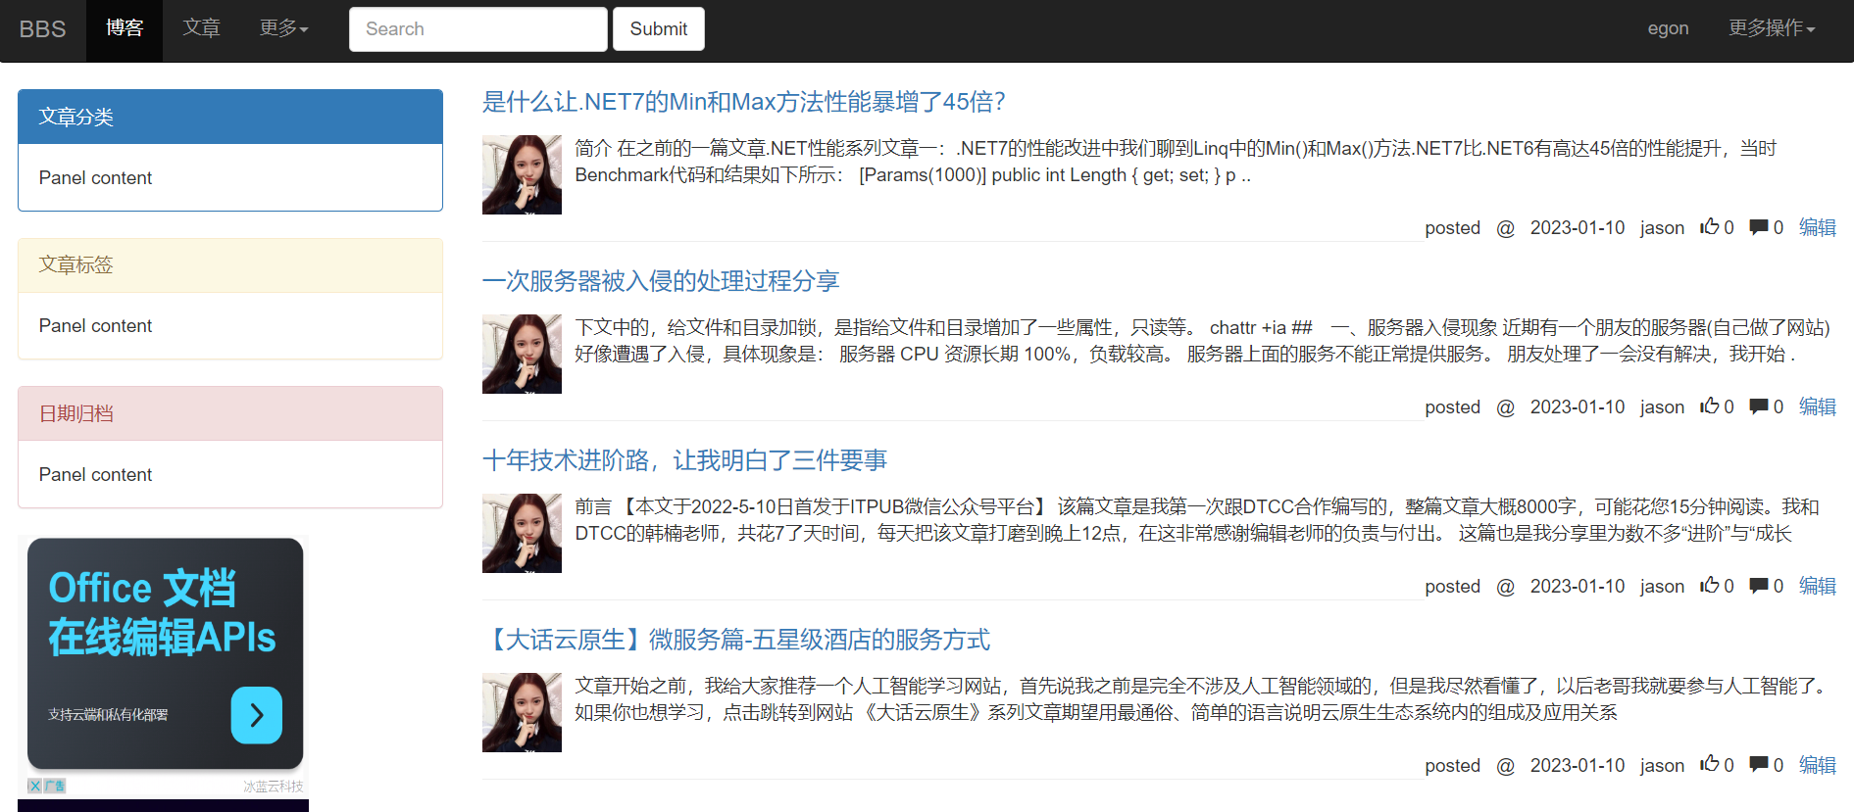This screenshot has width=1854, height=812.
Task: Click author jason on the .NET7 article
Action: tap(1662, 227)
